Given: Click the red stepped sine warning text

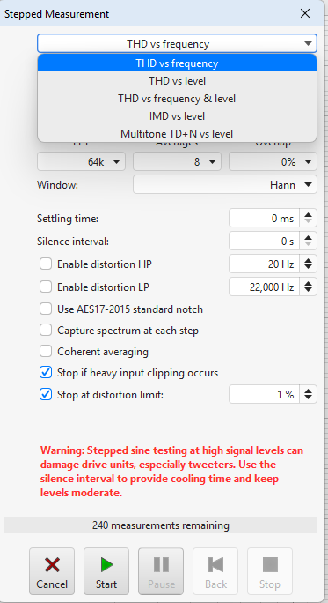Looking at the screenshot, I should pyautogui.click(x=171, y=472).
